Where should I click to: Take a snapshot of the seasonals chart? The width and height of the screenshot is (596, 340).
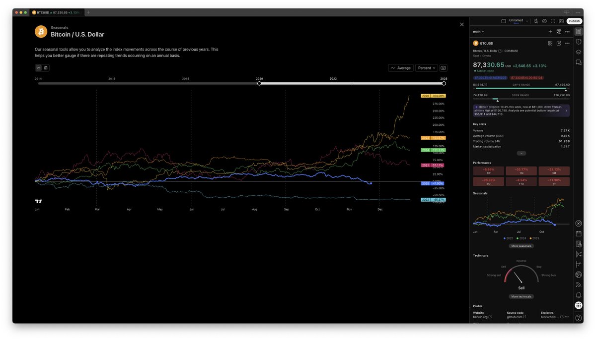point(443,68)
